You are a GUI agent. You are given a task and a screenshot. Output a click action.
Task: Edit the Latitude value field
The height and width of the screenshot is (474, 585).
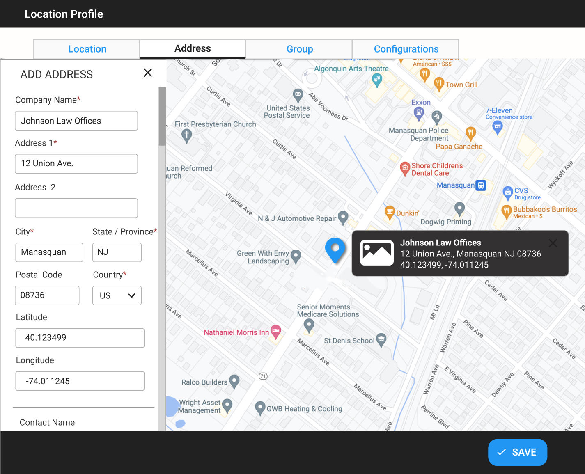click(x=80, y=338)
